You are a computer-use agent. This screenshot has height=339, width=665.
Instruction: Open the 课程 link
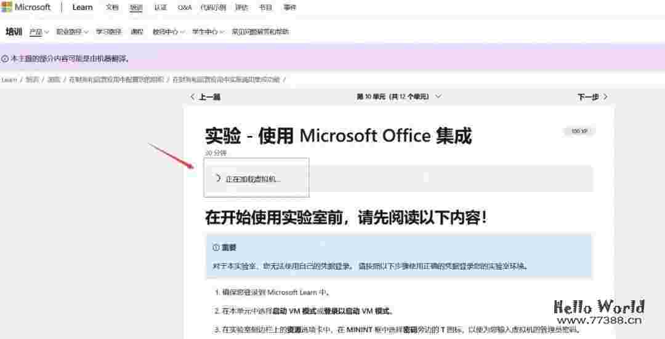pyautogui.click(x=137, y=32)
